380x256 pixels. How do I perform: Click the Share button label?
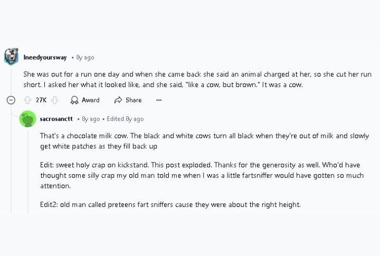click(134, 100)
